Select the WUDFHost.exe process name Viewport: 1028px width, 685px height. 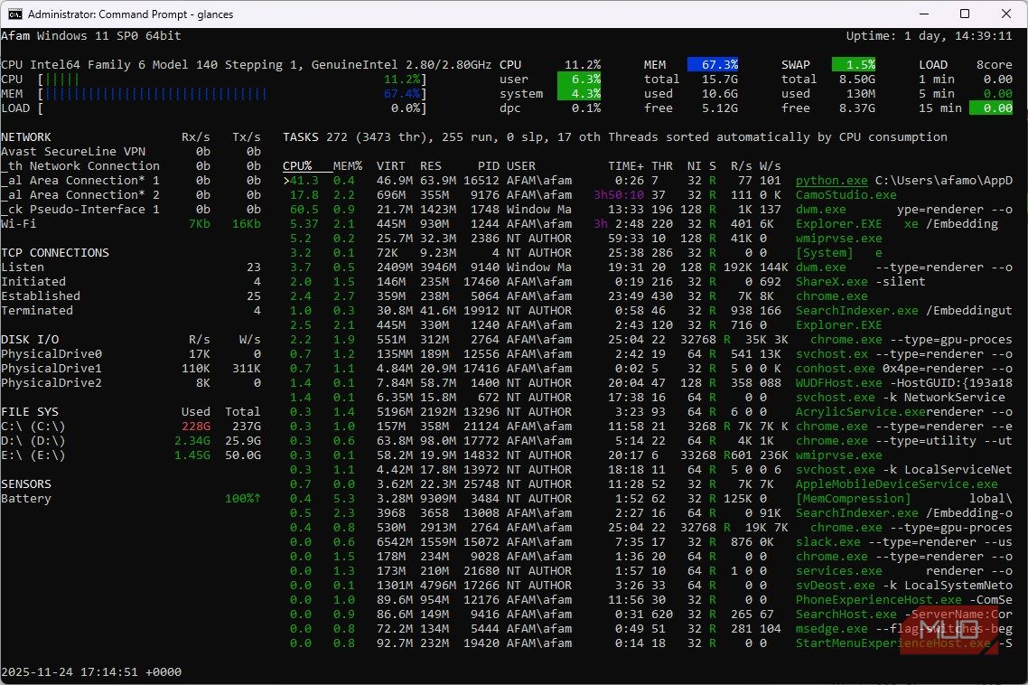tap(838, 382)
